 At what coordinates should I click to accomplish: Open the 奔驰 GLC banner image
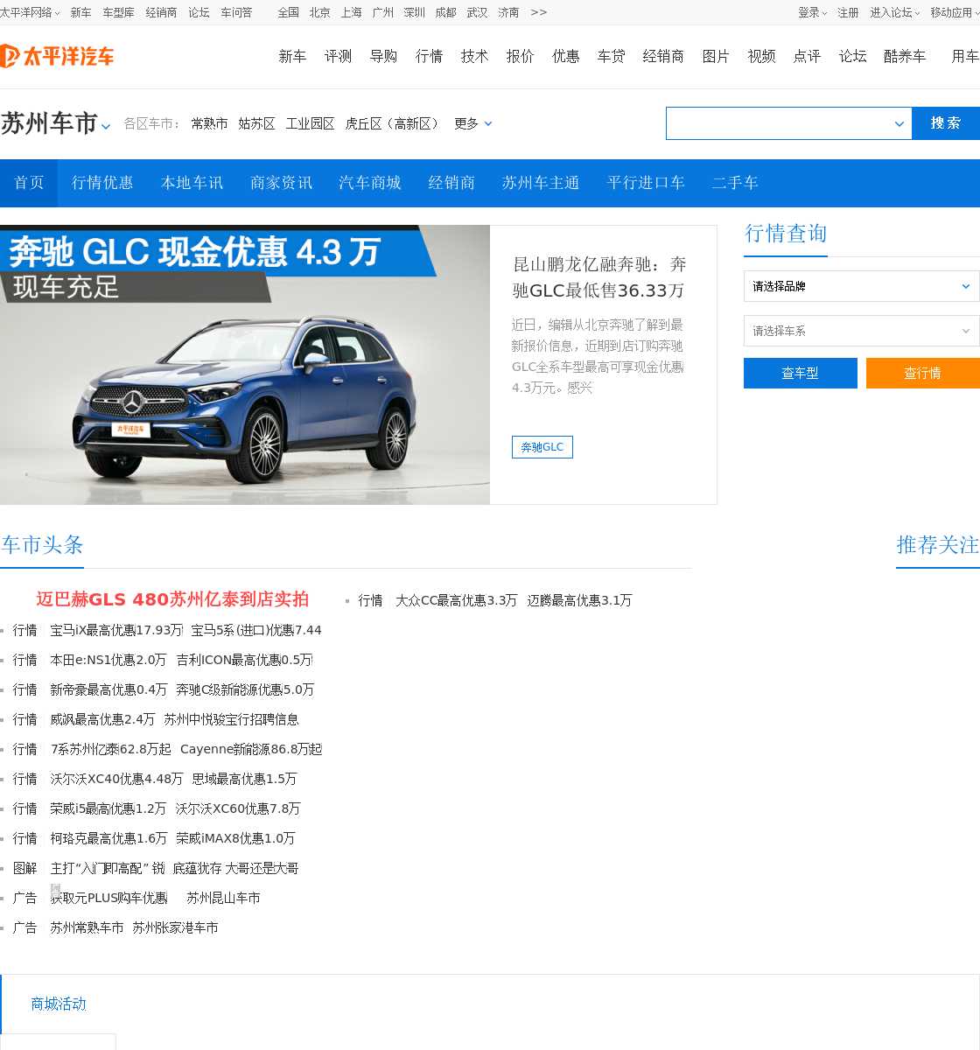coord(245,365)
